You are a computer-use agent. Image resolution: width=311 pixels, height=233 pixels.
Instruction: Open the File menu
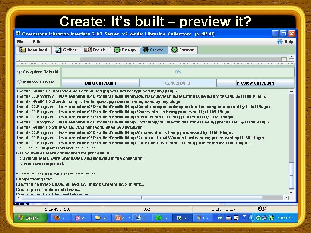[20, 42]
